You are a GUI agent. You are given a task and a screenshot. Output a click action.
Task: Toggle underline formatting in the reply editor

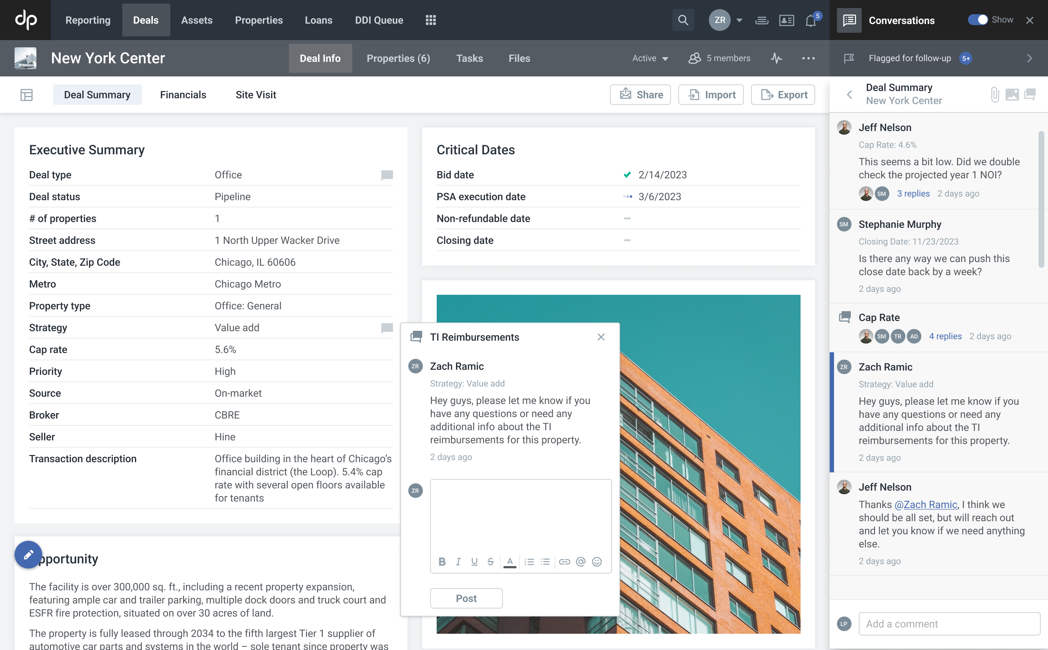point(474,562)
